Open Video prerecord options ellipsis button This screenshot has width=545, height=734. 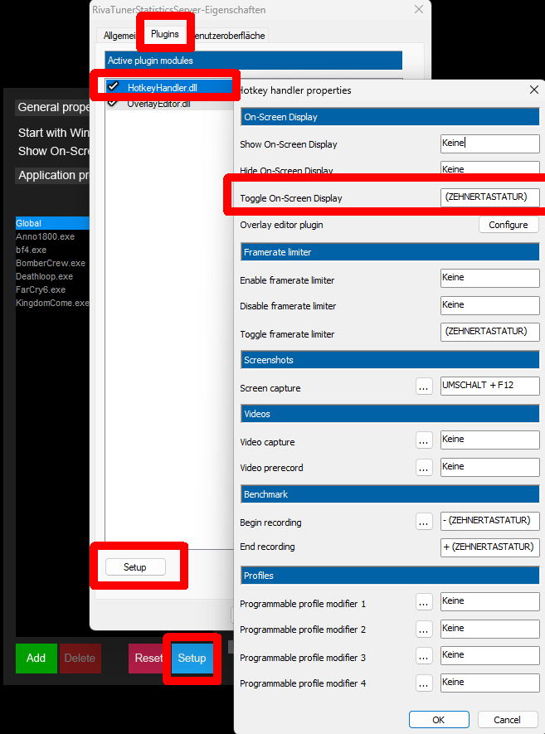click(x=424, y=468)
